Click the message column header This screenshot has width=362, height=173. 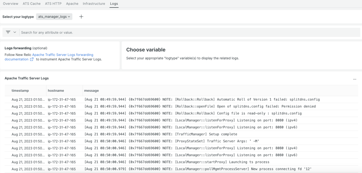[x=91, y=91]
